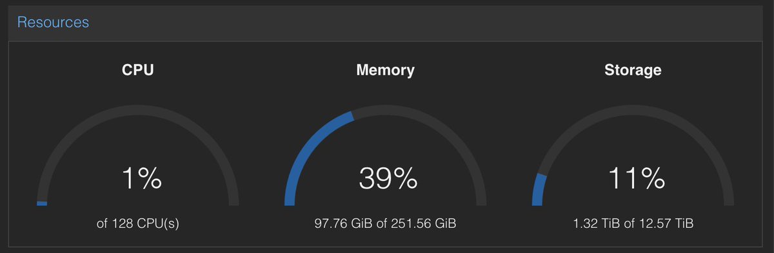The image size is (774, 253).
Task: Open the Resources panel header link
Action: (x=53, y=23)
